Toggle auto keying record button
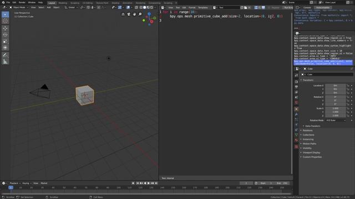The height and width of the screenshot is (199, 355). [133, 183]
